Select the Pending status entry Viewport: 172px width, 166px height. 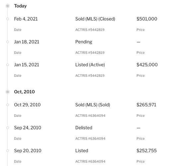[x=84, y=42]
